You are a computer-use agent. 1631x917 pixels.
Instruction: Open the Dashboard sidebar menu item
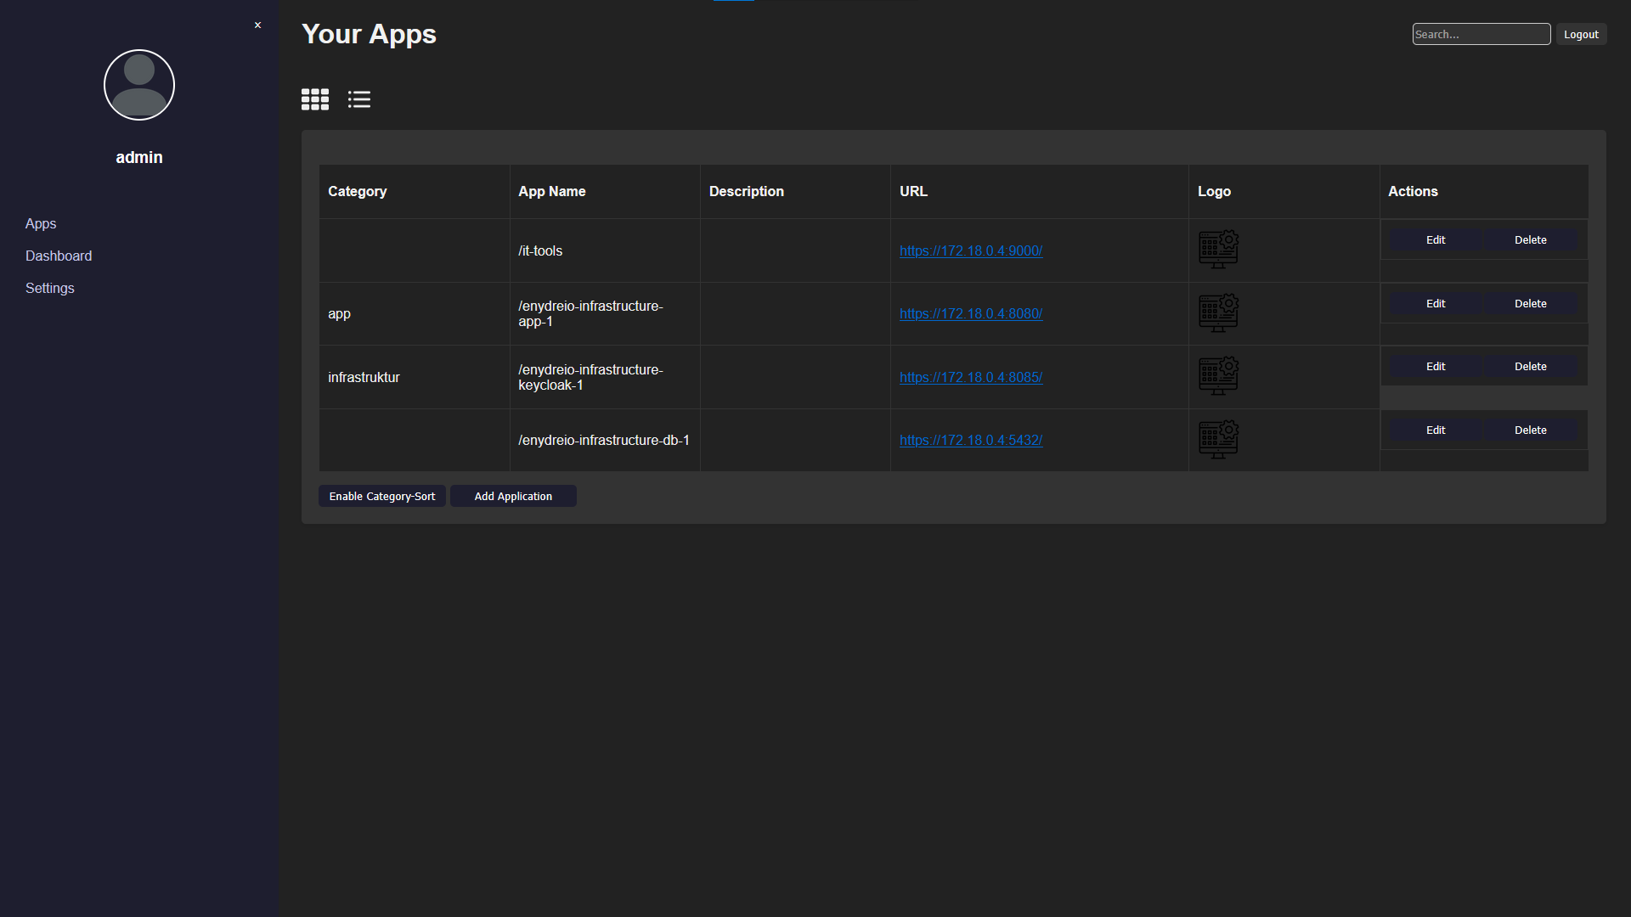tap(59, 256)
